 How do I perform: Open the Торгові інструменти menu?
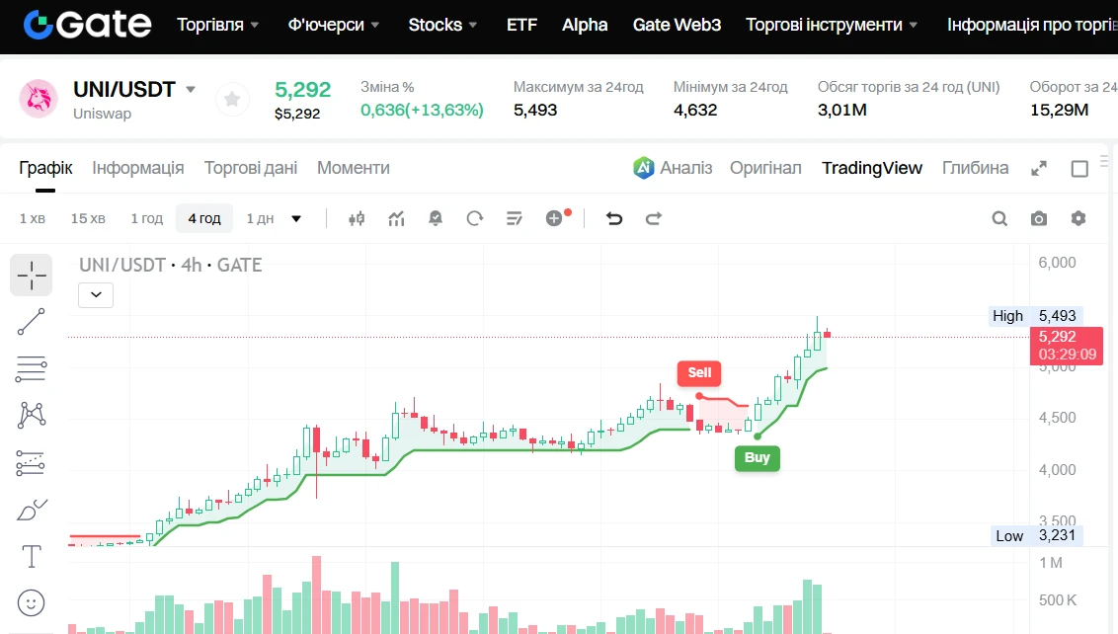(832, 25)
